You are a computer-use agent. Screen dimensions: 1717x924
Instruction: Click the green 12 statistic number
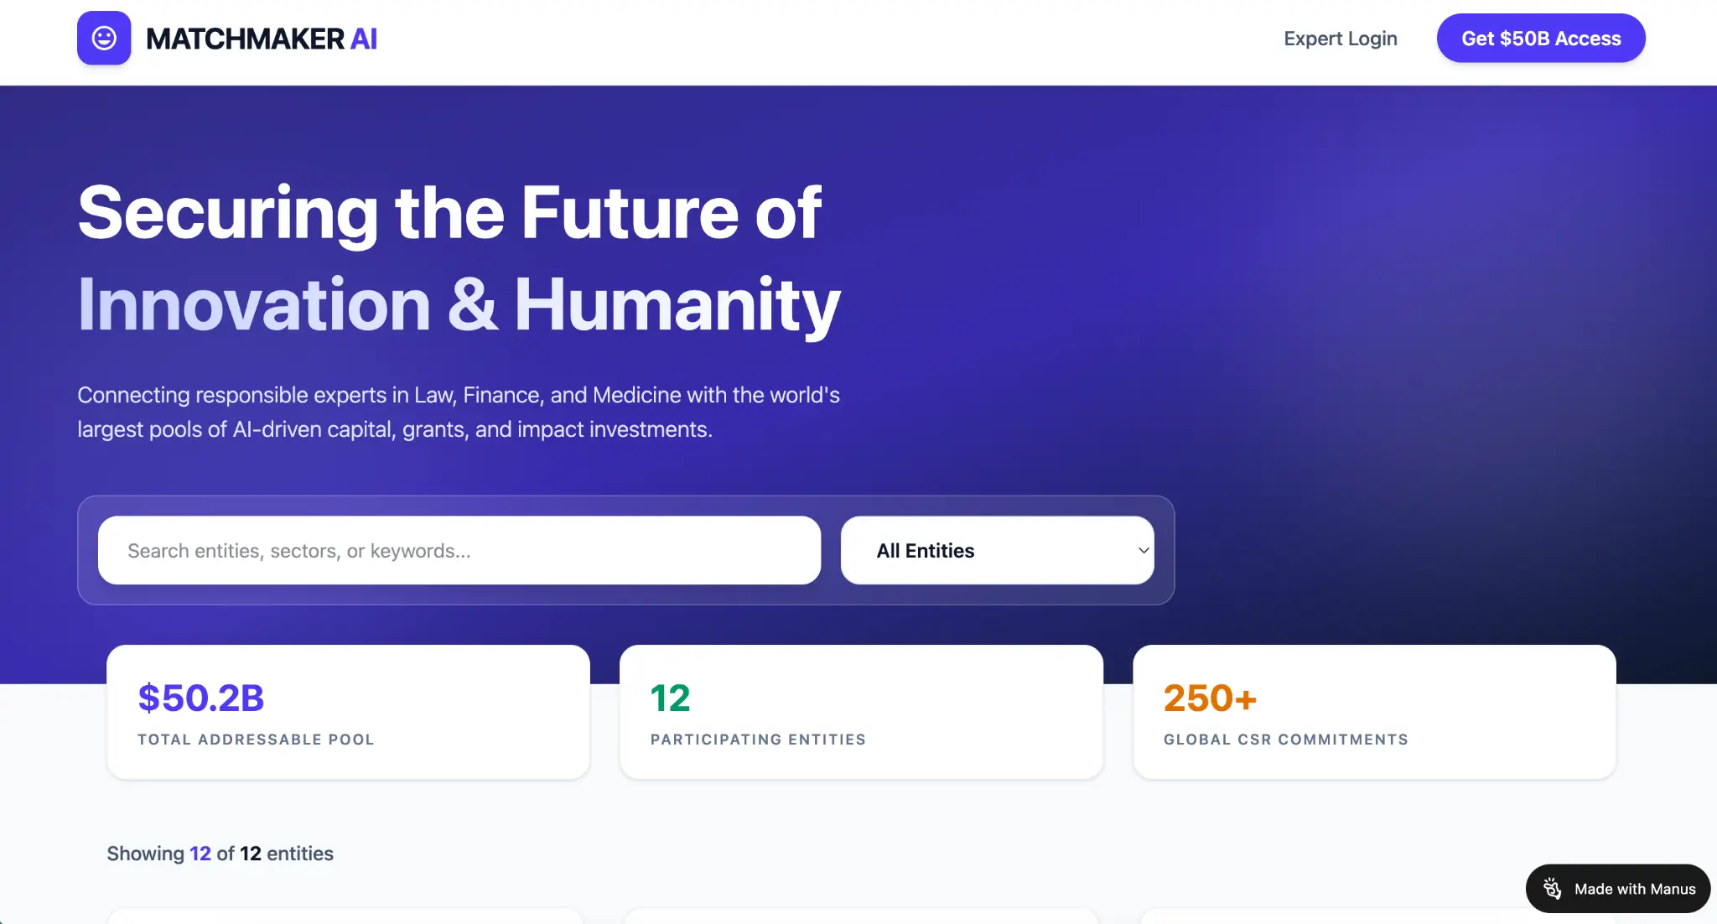coord(670,698)
